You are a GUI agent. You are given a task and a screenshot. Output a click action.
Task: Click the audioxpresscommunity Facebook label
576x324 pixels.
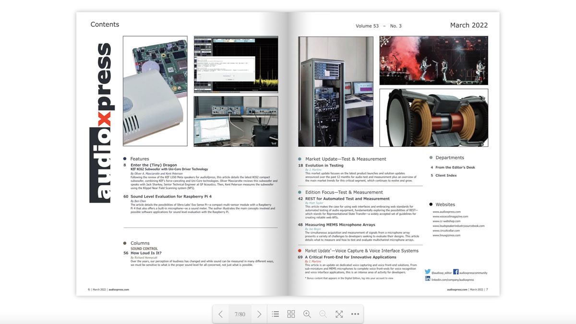[473, 273]
